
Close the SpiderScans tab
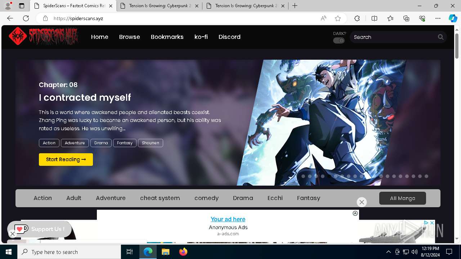pos(111,6)
